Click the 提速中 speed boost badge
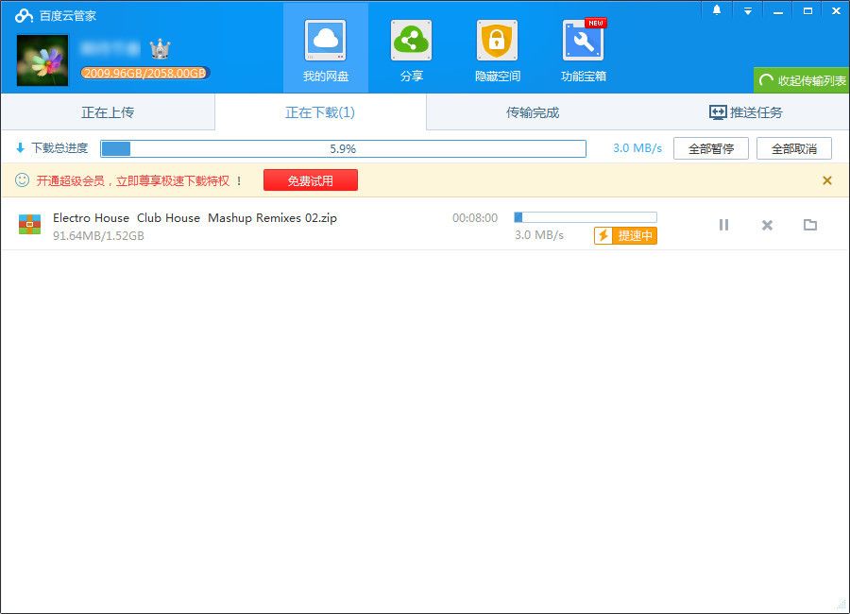 pyautogui.click(x=625, y=235)
